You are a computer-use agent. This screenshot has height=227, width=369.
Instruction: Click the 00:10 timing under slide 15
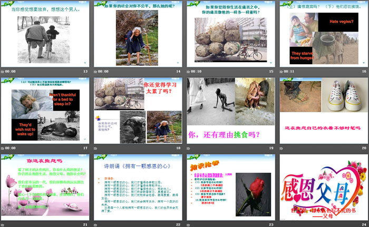[196, 71]
